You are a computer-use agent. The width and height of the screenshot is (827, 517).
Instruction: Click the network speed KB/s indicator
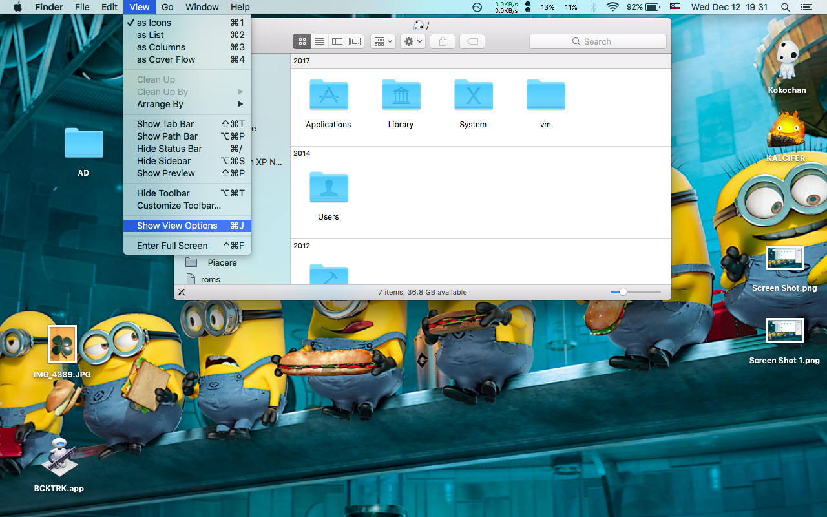click(506, 7)
